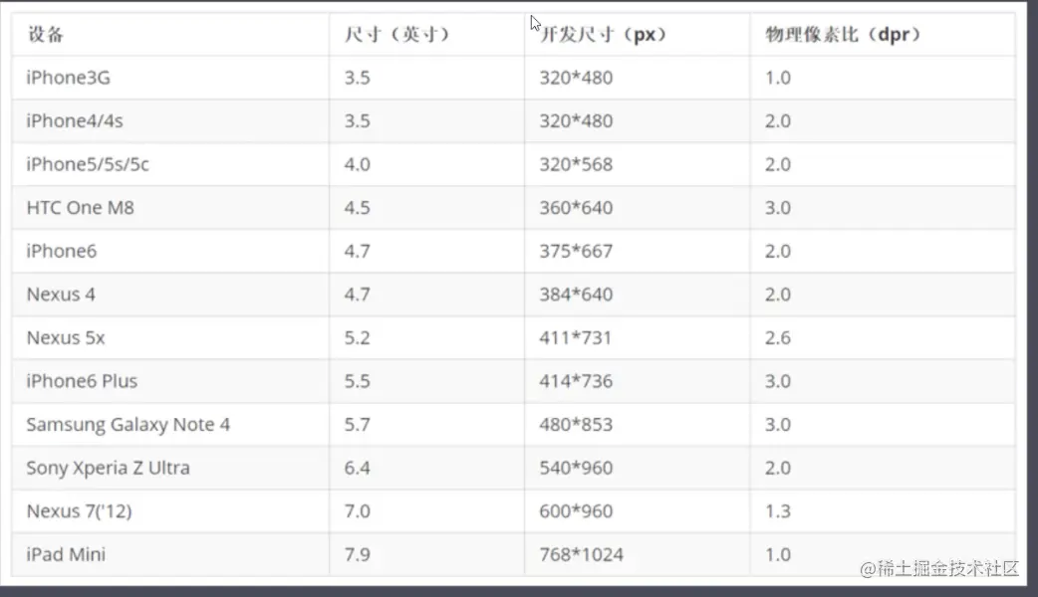1038x597 pixels.
Task: Click the 5.5 size value
Action: [x=357, y=381]
